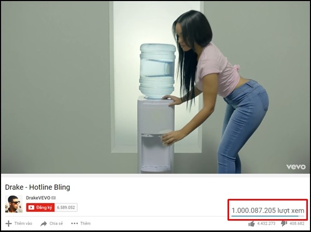This screenshot has width=311, height=232.
Task: Open the three-dots more actions icon
Action: pyautogui.click(x=75, y=224)
